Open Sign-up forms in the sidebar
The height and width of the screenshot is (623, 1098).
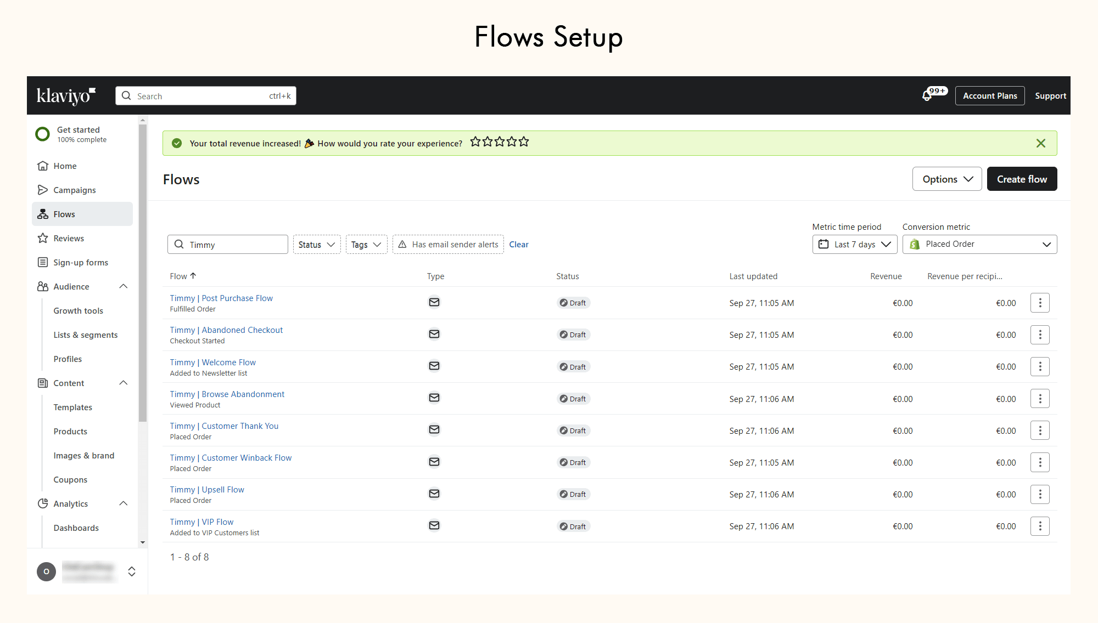80,263
